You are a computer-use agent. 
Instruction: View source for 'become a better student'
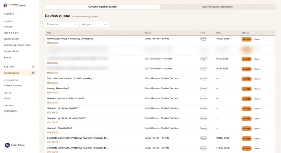coord(52,102)
